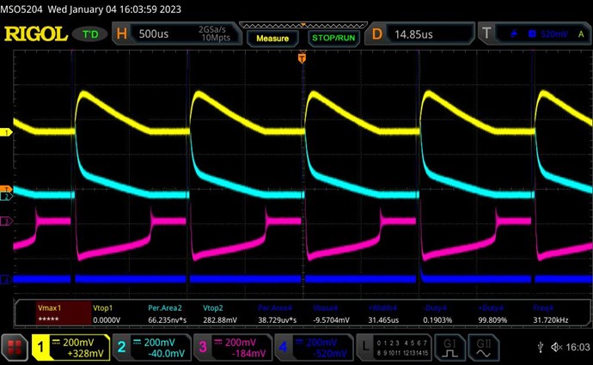Click the RIGOL logo

point(36,34)
